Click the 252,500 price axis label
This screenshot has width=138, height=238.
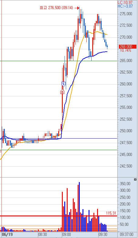point(126,119)
